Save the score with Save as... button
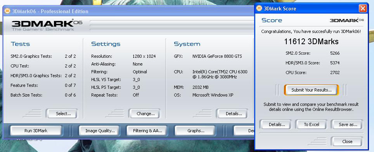Screen dimensions: 374x152 [347, 124]
